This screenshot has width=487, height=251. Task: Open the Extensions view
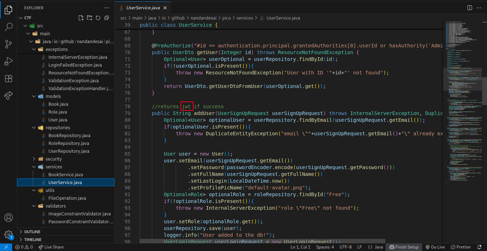coord(9,78)
